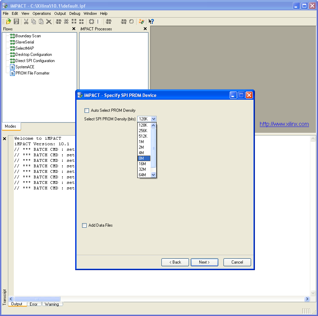Close the iMPACT Processes panel
This screenshot has height=316, width=318.
[145, 29]
